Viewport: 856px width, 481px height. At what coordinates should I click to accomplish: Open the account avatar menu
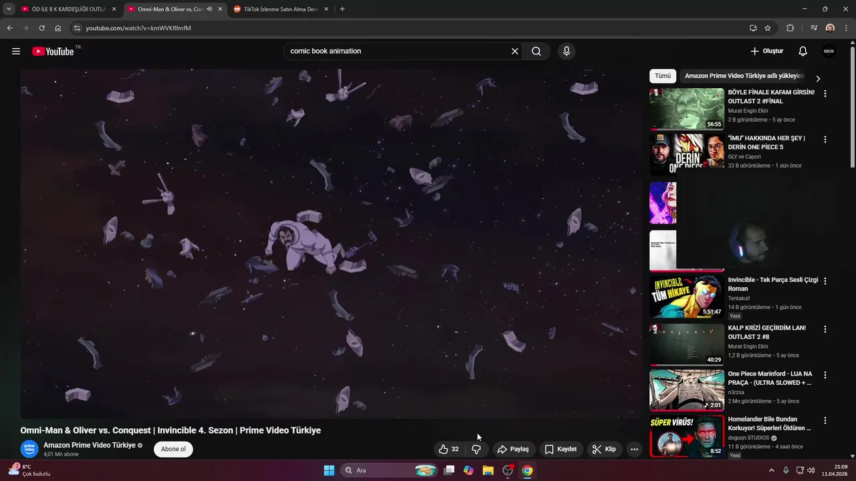pos(829,51)
